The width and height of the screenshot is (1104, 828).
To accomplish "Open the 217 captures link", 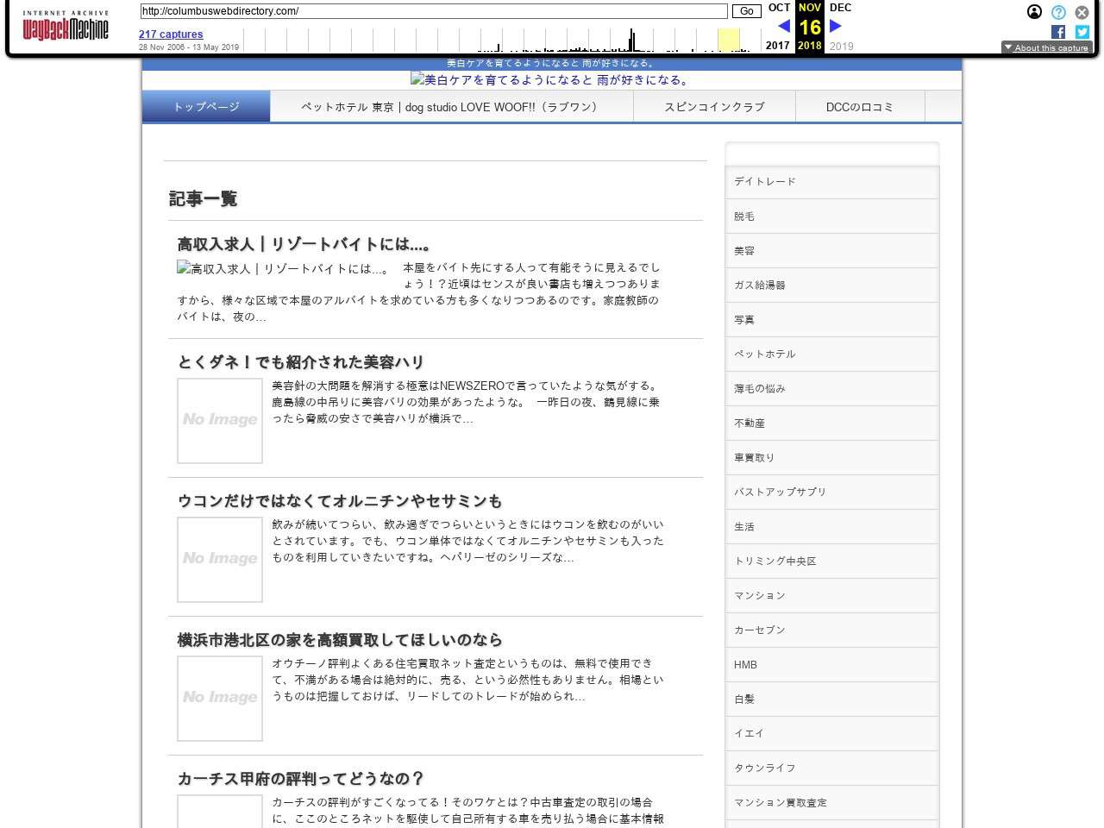I will tap(171, 34).
